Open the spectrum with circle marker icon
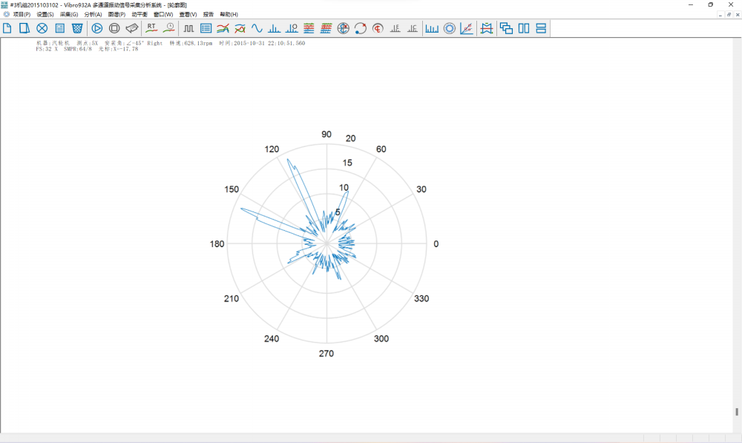The width and height of the screenshot is (742, 443). (x=292, y=28)
